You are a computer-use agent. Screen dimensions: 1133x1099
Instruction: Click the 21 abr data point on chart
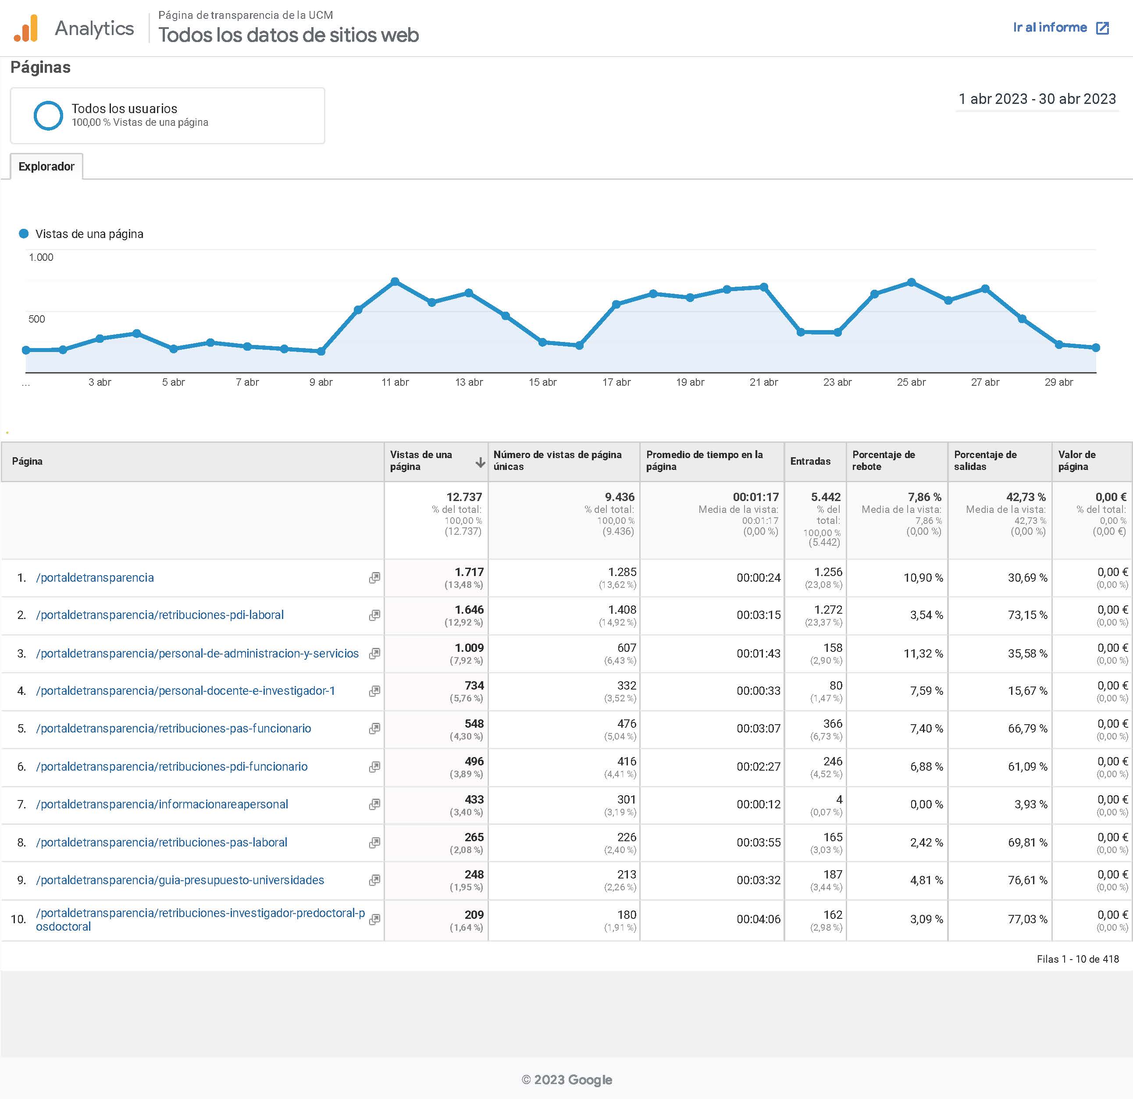[x=764, y=287]
